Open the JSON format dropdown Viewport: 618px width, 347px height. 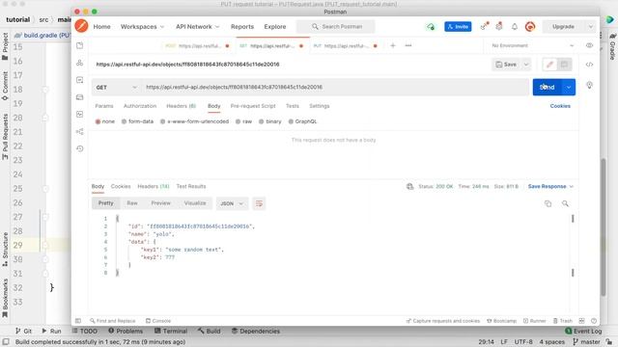(232, 203)
